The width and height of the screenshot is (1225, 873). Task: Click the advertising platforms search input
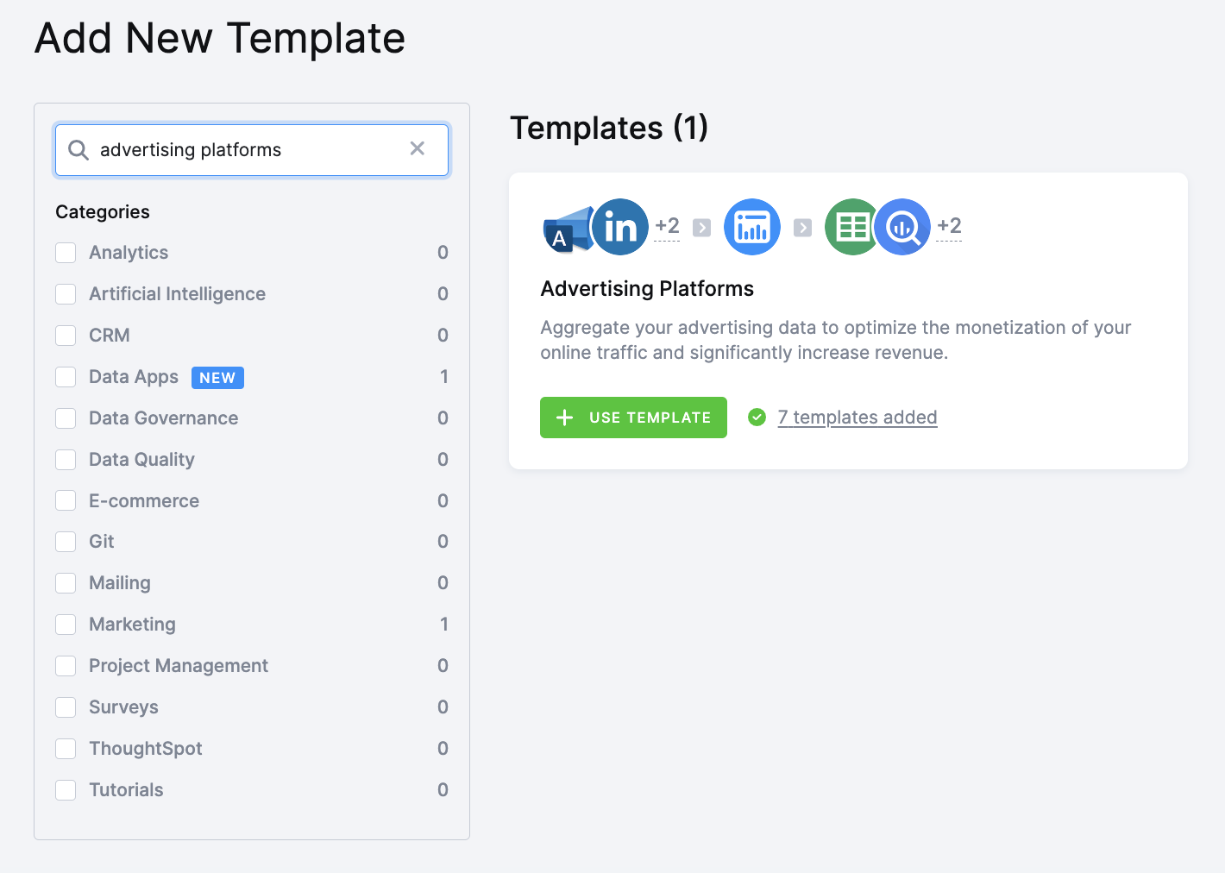tap(250, 150)
